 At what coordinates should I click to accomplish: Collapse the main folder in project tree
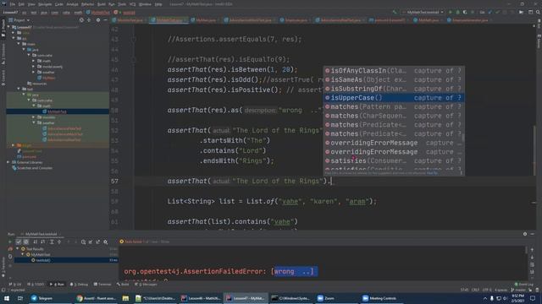19,44
